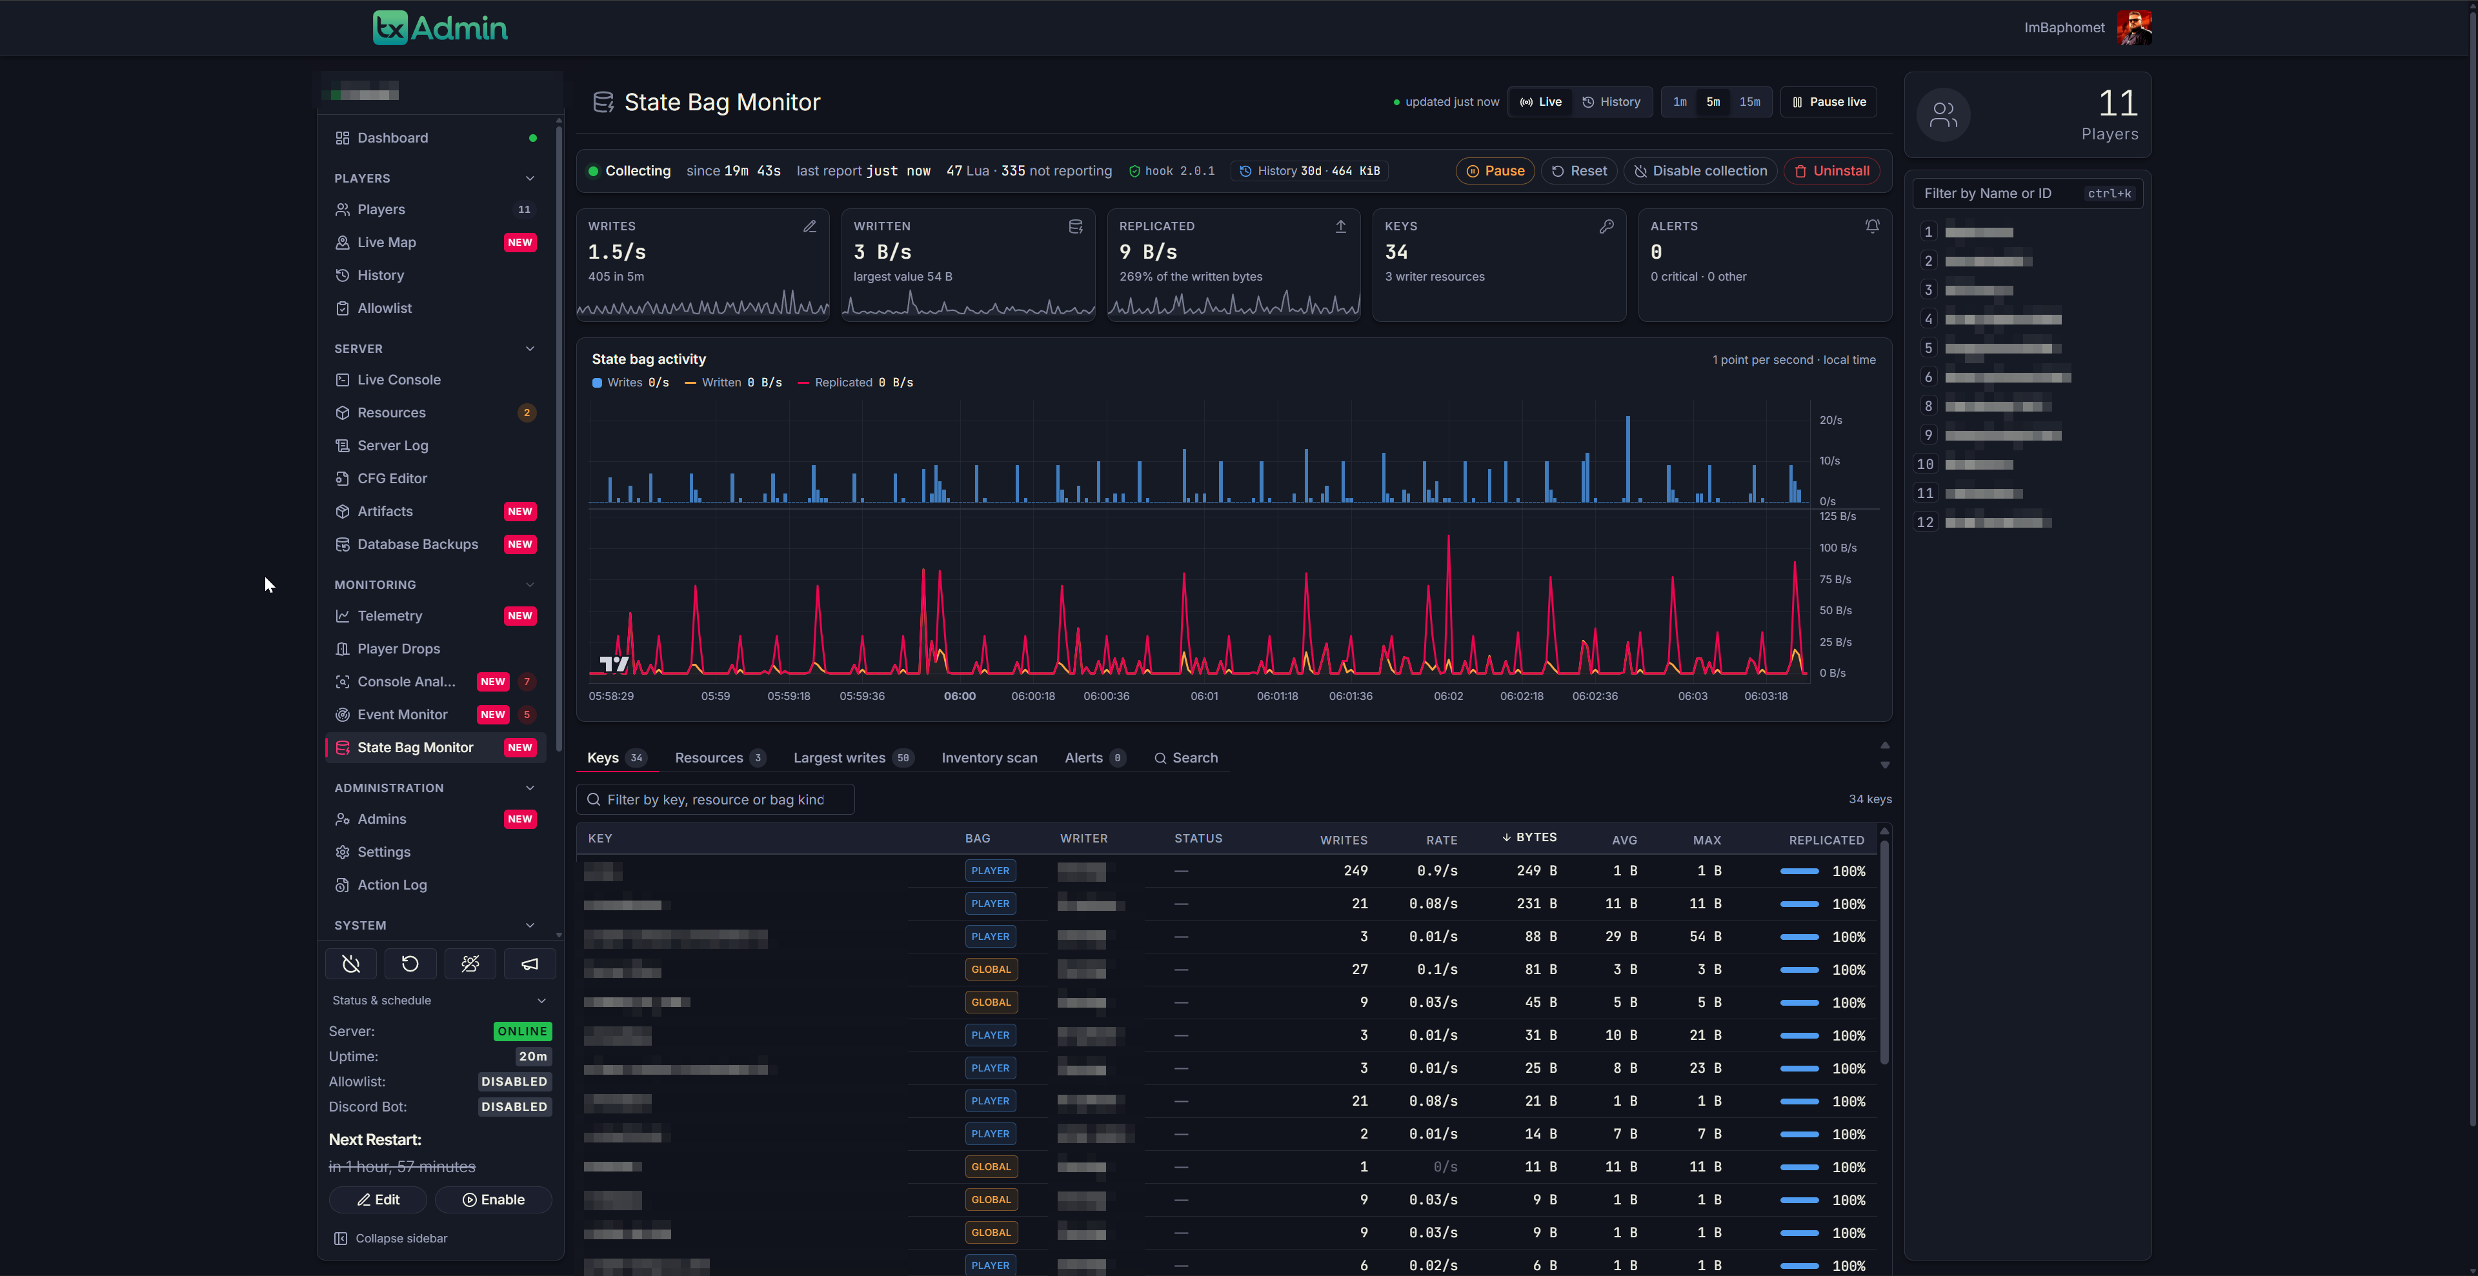The width and height of the screenshot is (2478, 1276).
Task: Collapse the PLAYERS sidebar section
Action: (x=530, y=179)
